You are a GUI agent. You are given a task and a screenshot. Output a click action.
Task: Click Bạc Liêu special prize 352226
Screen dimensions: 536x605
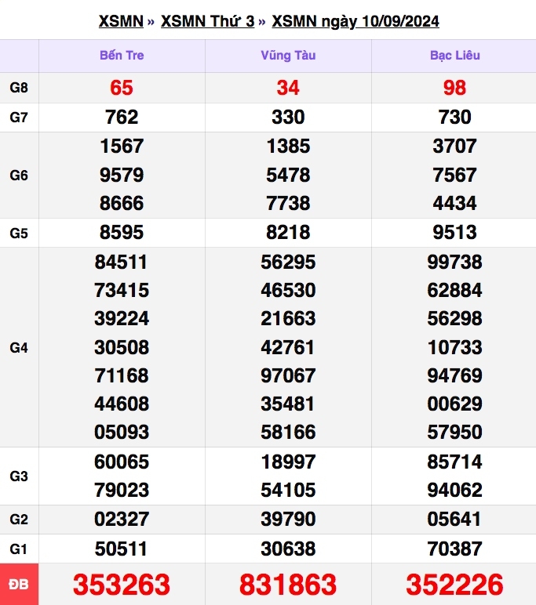click(455, 585)
